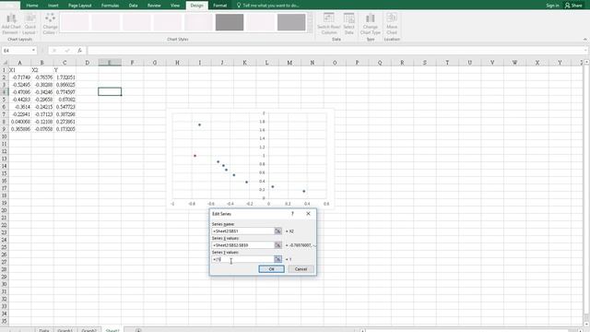This screenshot has height=332, width=590.
Task: Open the Format ribbon tab
Action: point(219,6)
